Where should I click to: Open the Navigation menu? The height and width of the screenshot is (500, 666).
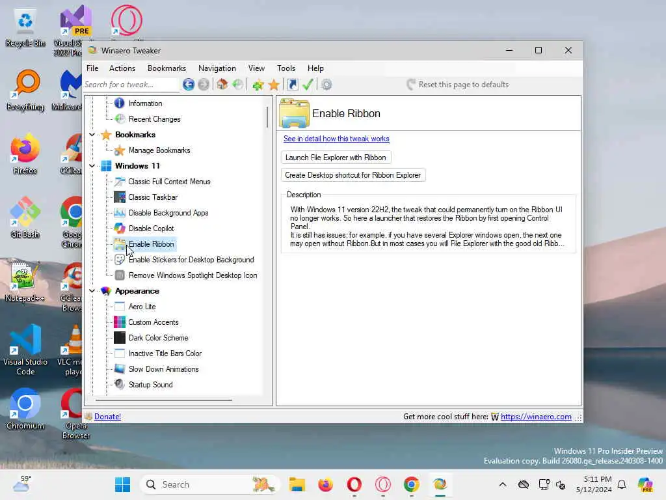(217, 68)
